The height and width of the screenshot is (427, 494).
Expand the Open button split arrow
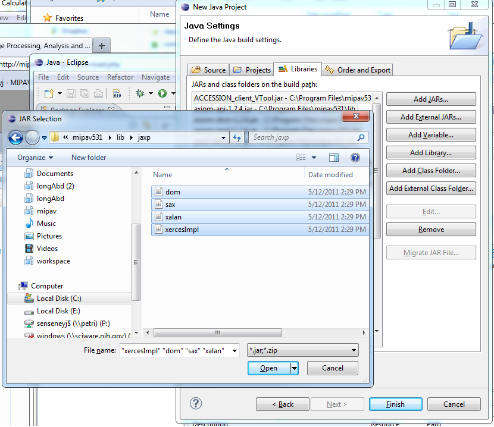tap(294, 368)
